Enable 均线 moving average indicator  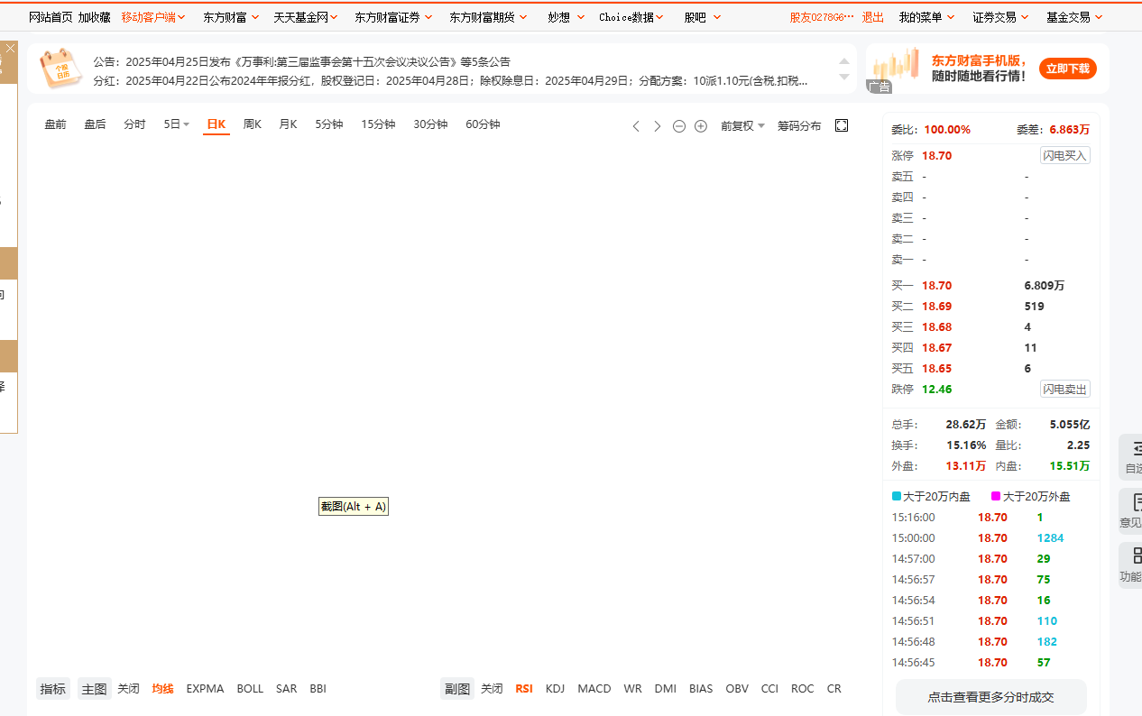point(162,689)
